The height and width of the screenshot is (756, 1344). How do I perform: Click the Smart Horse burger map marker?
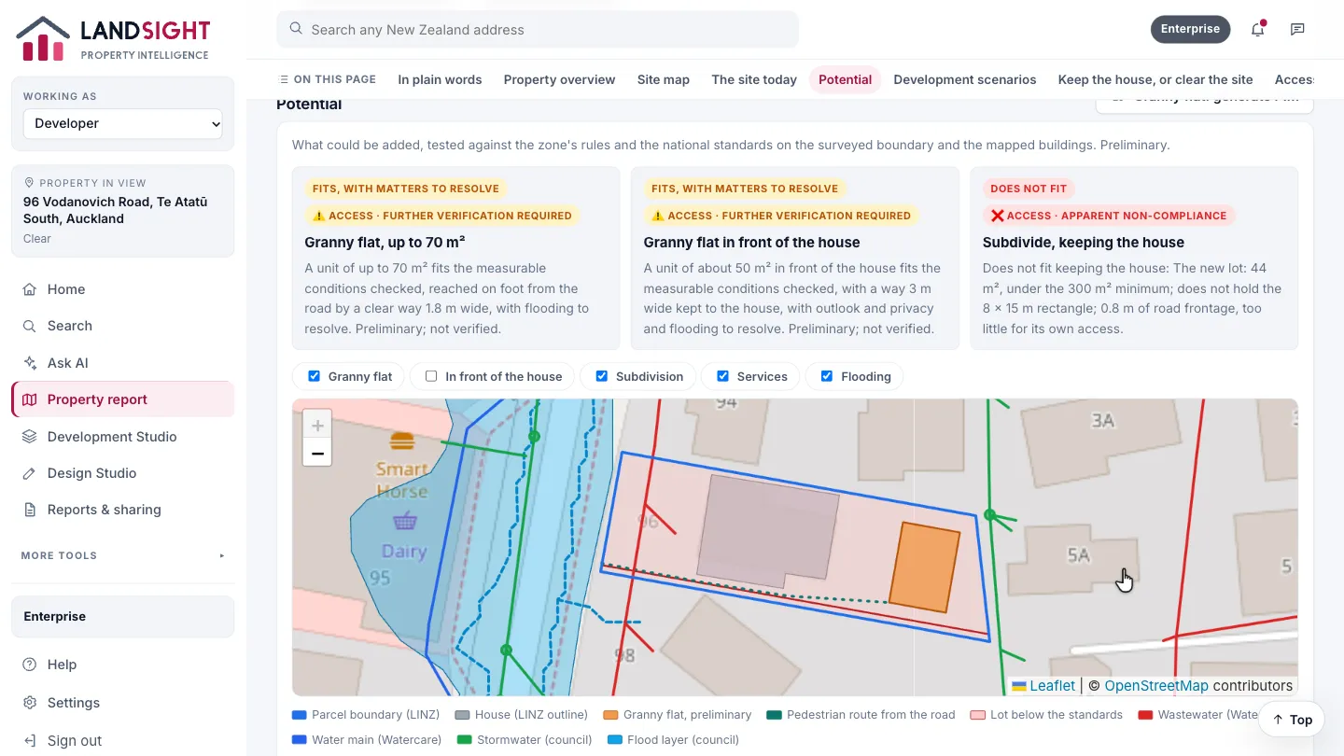402,441
